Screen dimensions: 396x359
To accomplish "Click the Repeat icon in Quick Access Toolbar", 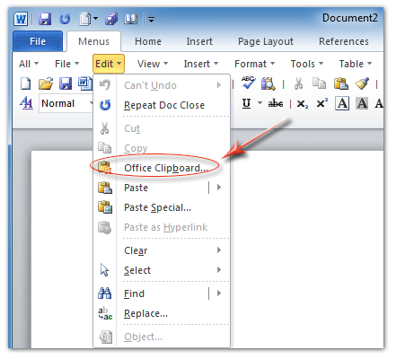I will point(65,20).
